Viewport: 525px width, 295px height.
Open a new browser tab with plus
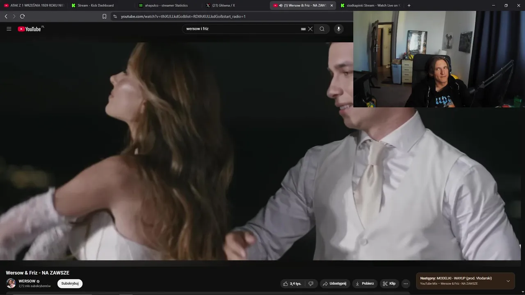[x=409, y=5]
